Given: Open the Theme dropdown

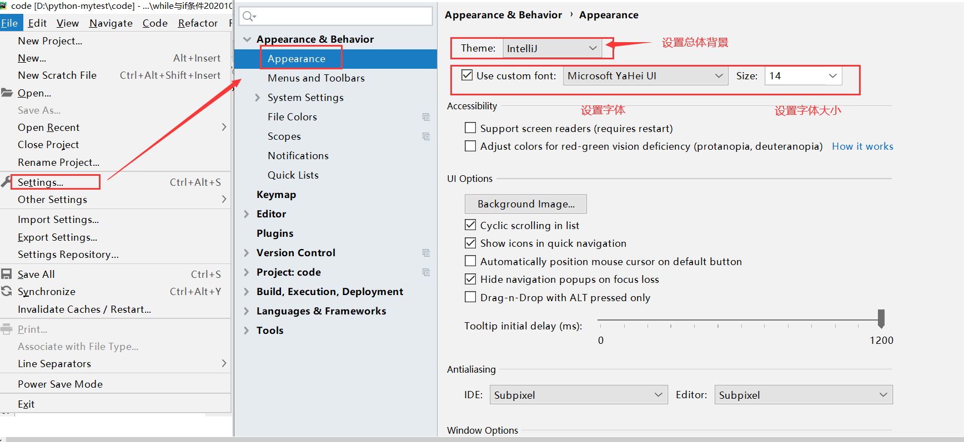Looking at the screenshot, I should click(551, 48).
